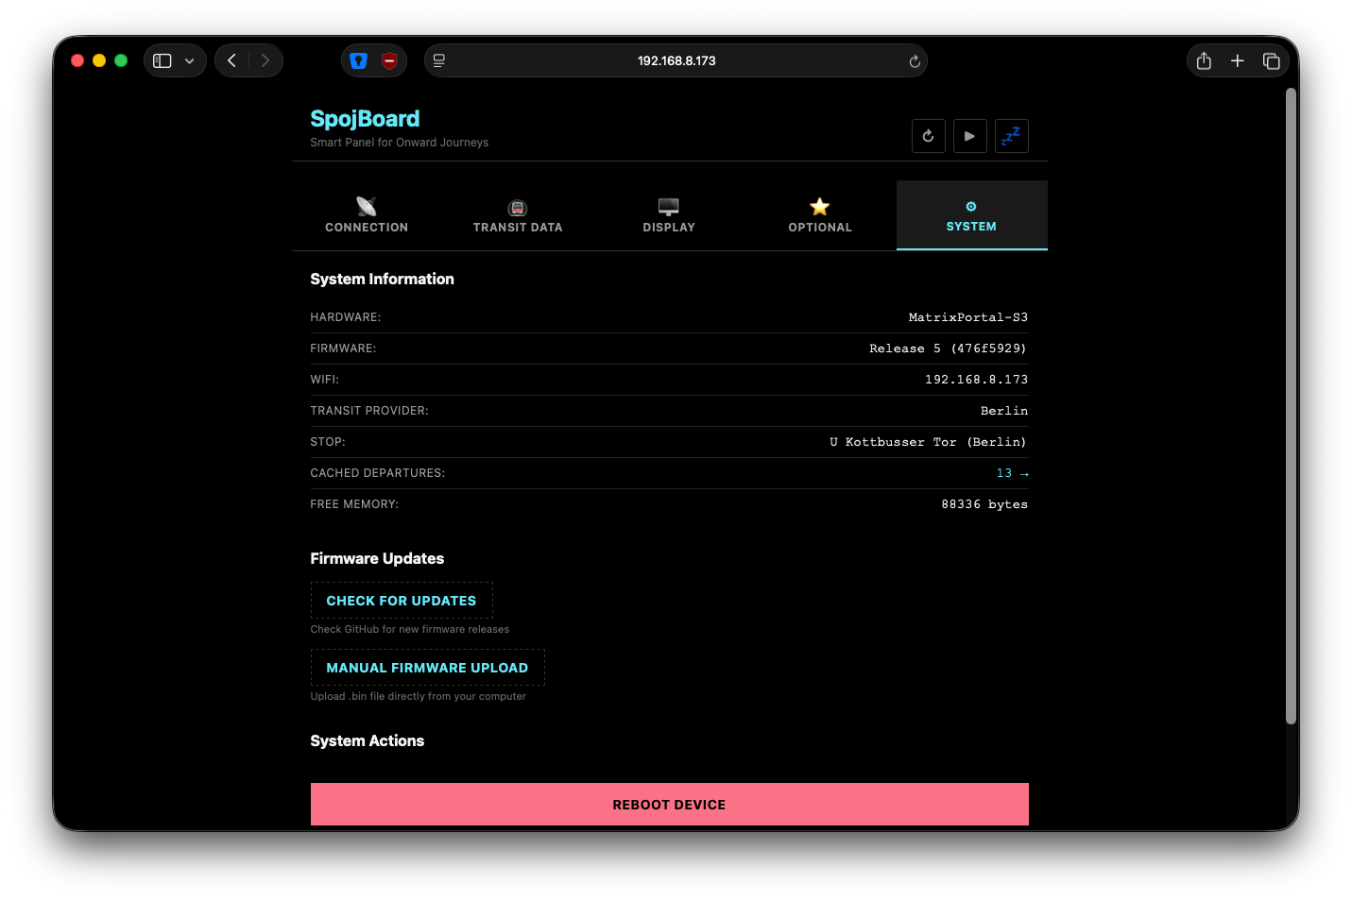Open the Transit Data tab

click(518, 215)
